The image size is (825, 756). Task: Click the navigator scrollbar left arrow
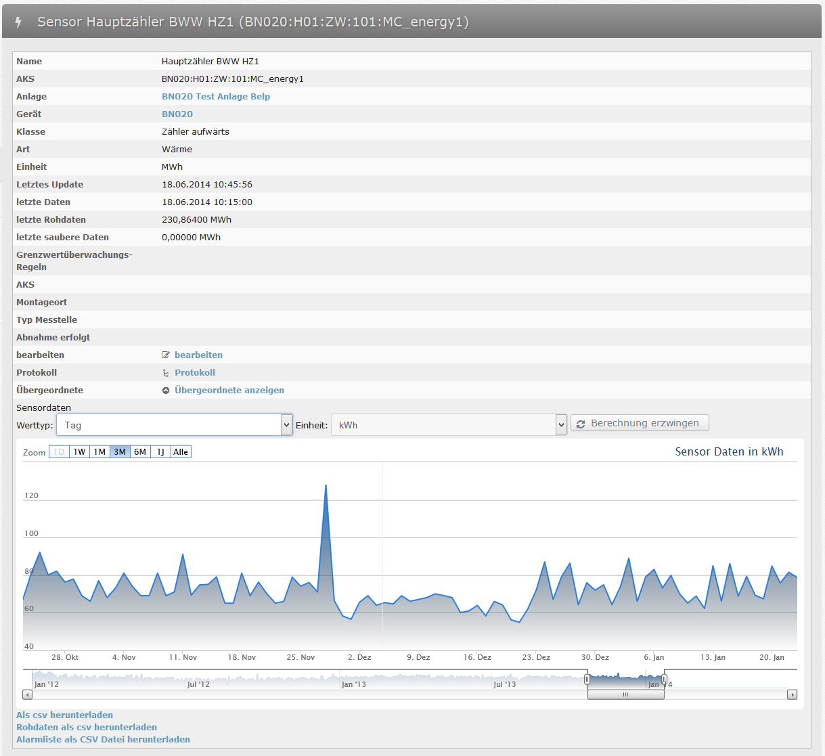click(x=27, y=694)
